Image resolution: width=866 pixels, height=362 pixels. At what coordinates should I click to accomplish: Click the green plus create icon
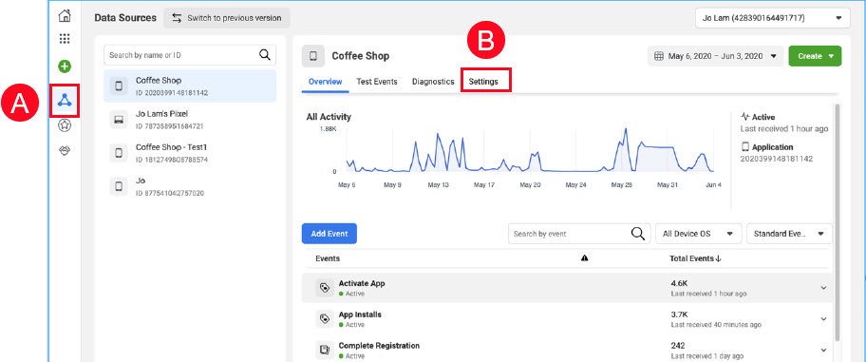[x=65, y=67]
